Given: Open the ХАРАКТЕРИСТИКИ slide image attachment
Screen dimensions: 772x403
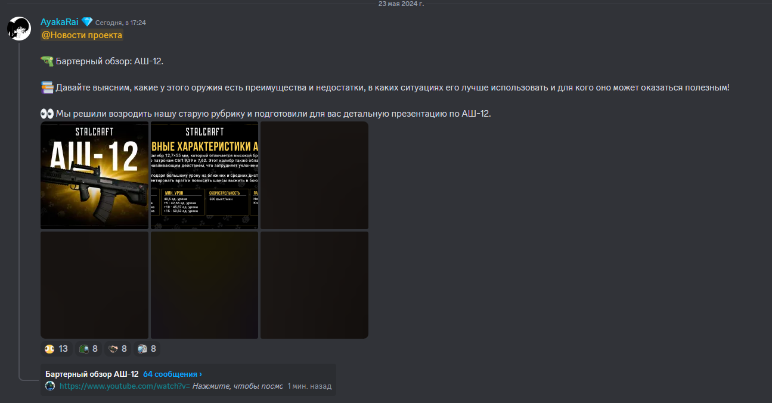Looking at the screenshot, I should click(204, 175).
